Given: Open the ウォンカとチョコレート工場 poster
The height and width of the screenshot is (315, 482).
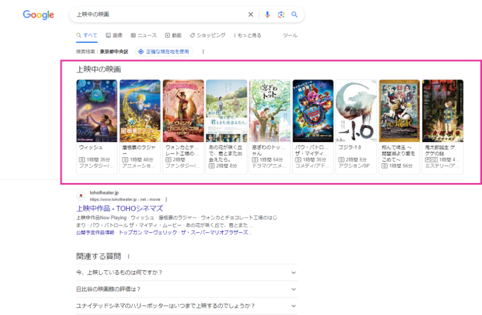Looking at the screenshot, I should (183, 111).
